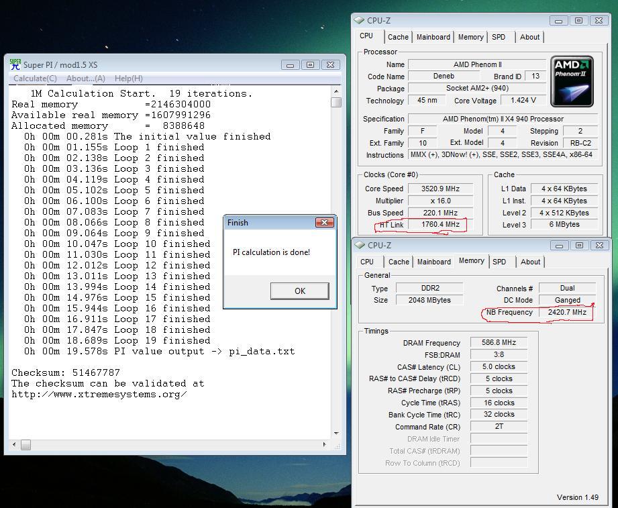Click the Multiplier value x 16.0
This screenshot has width=618, height=508.
(440, 201)
